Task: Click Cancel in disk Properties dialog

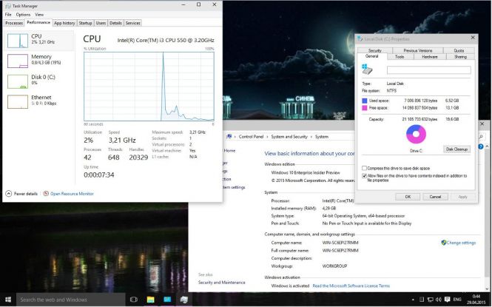Action: coord(435,197)
